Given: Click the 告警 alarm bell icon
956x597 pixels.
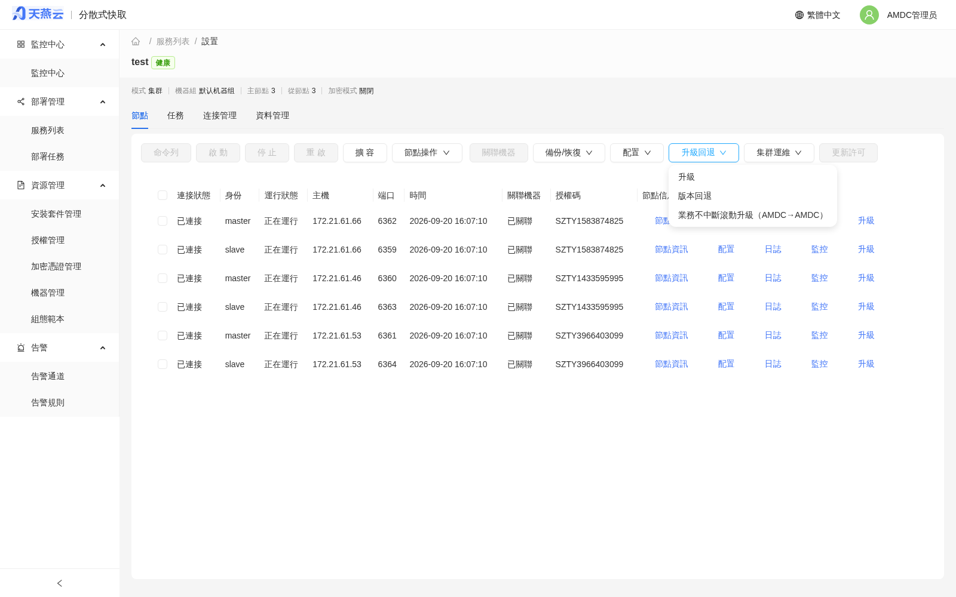Looking at the screenshot, I should (21, 347).
